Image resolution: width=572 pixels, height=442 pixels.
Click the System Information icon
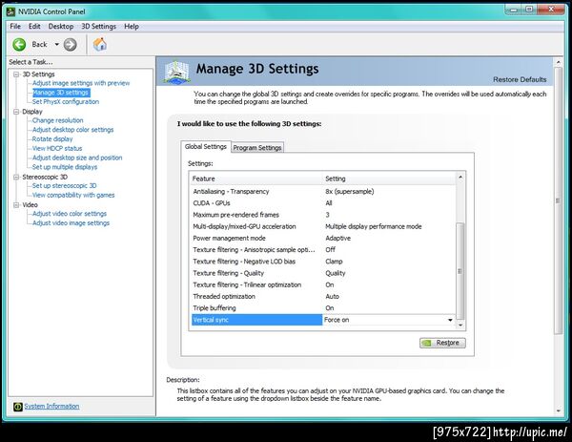tap(17, 407)
